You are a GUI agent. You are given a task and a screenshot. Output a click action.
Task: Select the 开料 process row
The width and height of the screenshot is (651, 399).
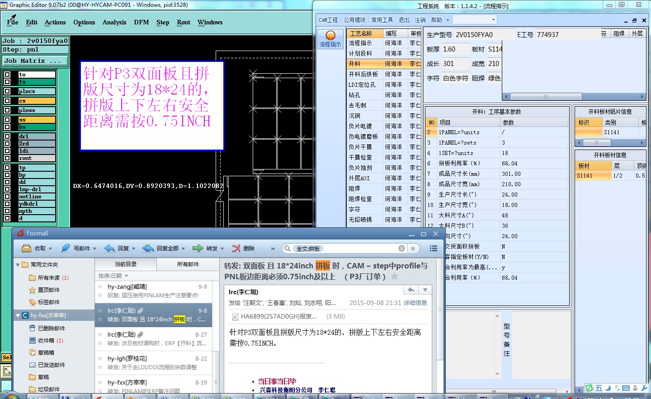click(384, 64)
